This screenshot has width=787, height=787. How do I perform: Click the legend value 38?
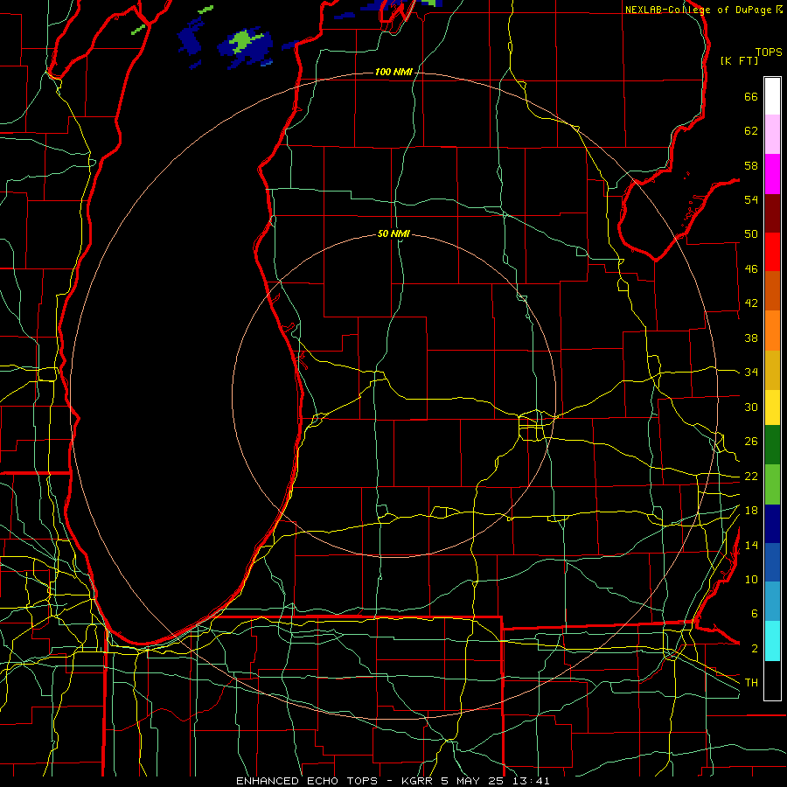click(x=751, y=338)
